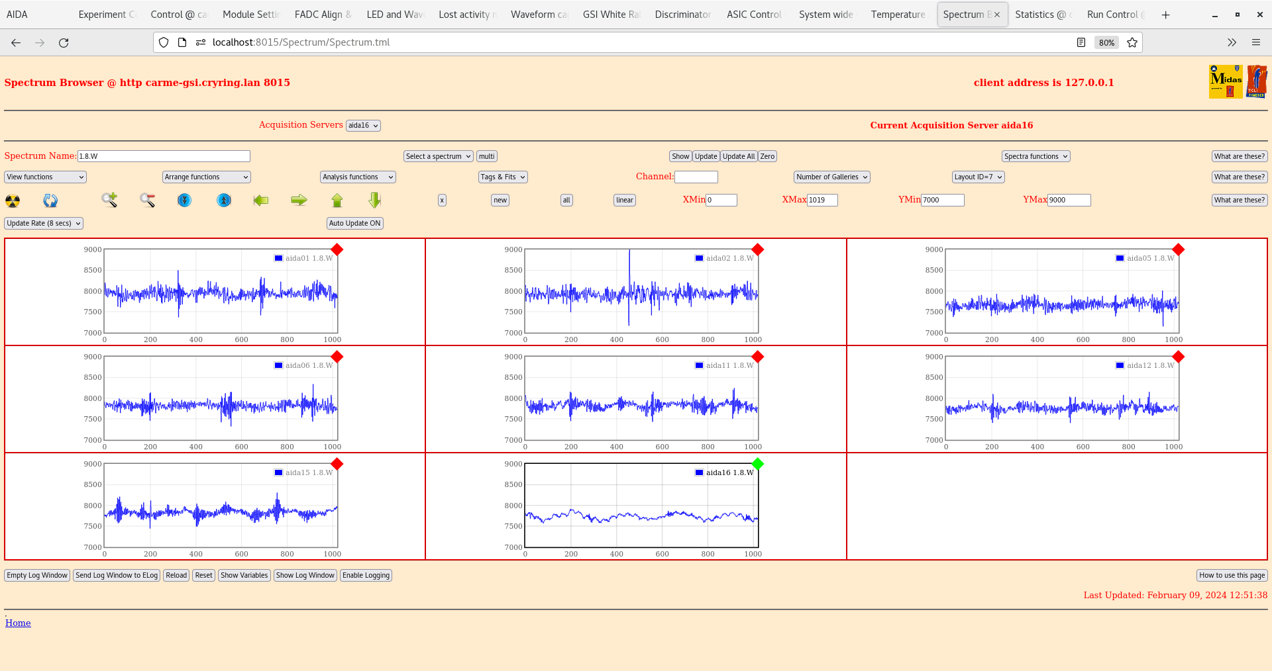Zoom in with the magnifier plus icon
Image resolution: width=1272 pixels, height=671 pixels.
(109, 200)
